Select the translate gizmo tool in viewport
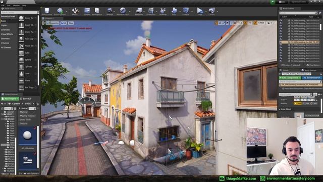The height and width of the screenshot is (182, 323). 217,23
